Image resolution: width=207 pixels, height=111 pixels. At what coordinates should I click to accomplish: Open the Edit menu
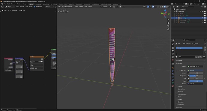pyautogui.click(x=8, y=4)
